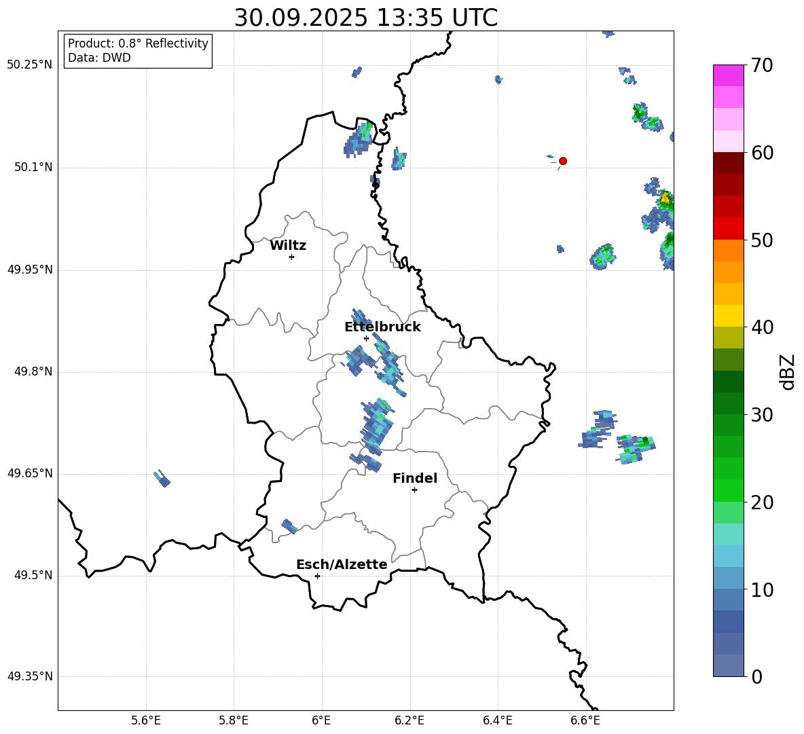Click the 50 tick label on colorbar
Viewport: 804px width, 734px height.
(x=762, y=240)
